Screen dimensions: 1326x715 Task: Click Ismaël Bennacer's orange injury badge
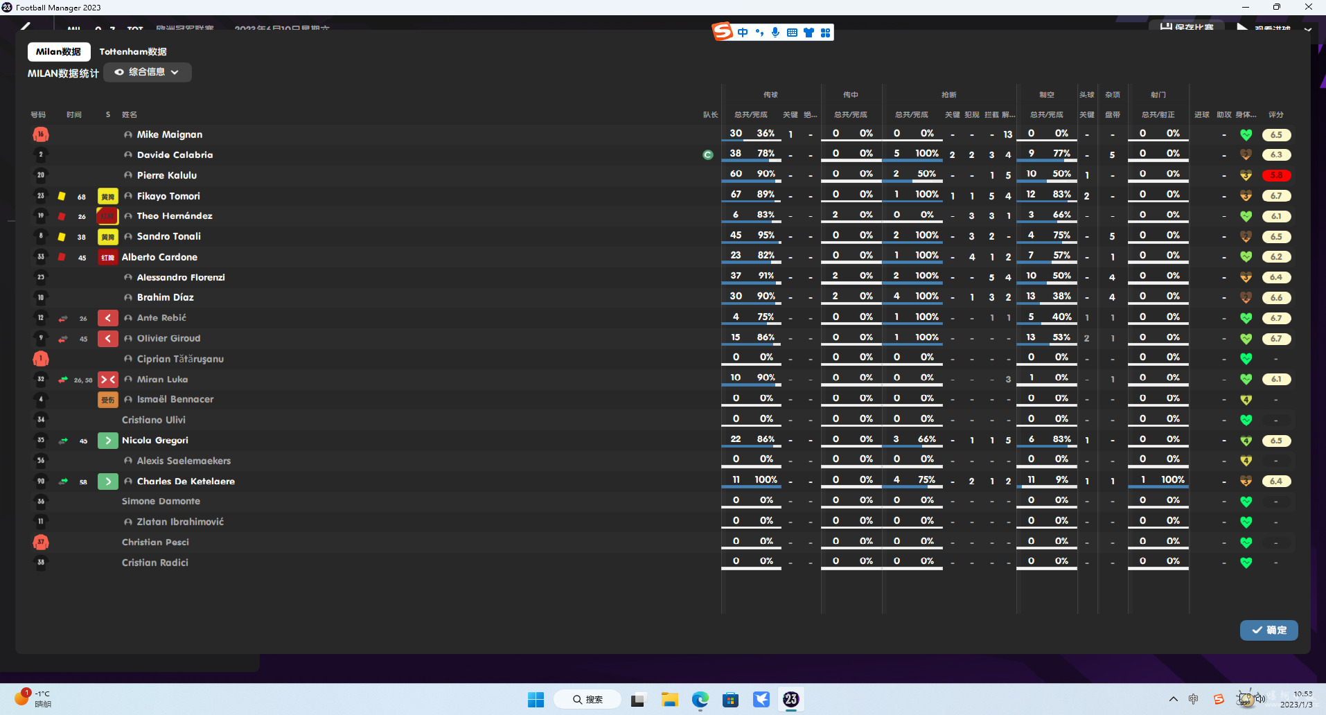click(x=107, y=400)
